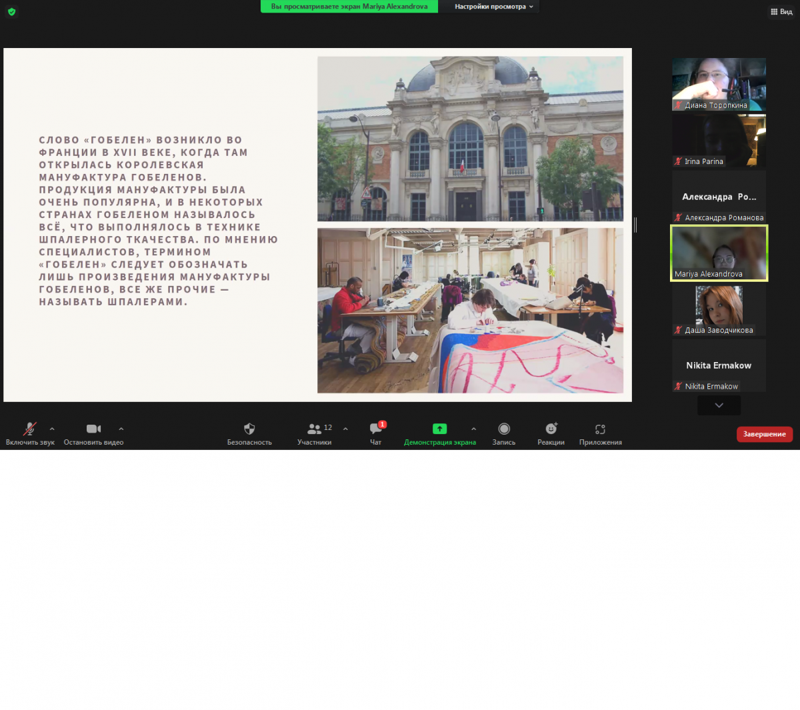Click muted mic icon on Диана Торопкина
Viewport: 800px width, 710px height.
click(x=678, y=105)
